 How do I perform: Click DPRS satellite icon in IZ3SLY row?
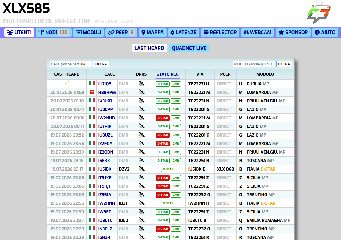point(142,194)
